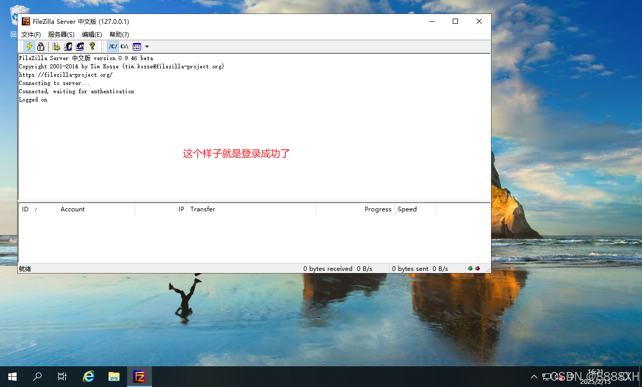Viewport: 642px width, 387px height.
Task: Open the 帮助(?) menu
Action: pyautogui.click(x=119, y=34)
